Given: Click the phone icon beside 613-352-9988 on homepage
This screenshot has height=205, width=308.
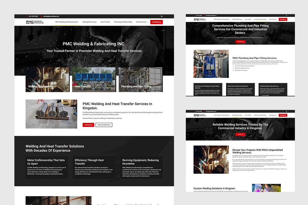Looking at the screenshot, I should tap(27, 16).
